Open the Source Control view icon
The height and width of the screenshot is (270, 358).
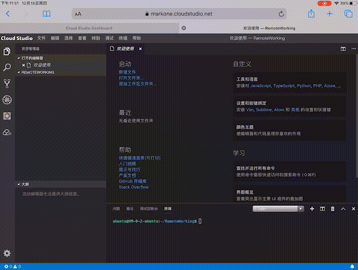click(x=7, y=83)
